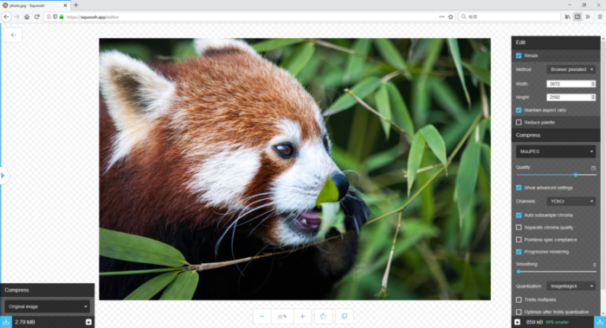Click the right panel scrollbar down arrow
This screenshot has width=606, height=328.
point(603,313)
